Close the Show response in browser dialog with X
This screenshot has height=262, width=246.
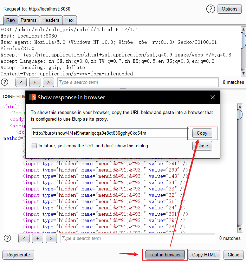pos(213,97)
